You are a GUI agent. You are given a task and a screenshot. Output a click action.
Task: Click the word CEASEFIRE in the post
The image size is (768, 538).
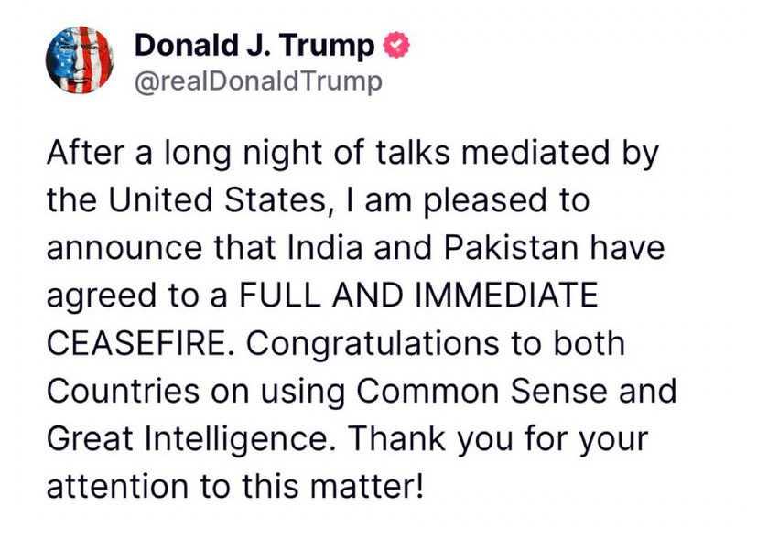click(x=136, y=343)
